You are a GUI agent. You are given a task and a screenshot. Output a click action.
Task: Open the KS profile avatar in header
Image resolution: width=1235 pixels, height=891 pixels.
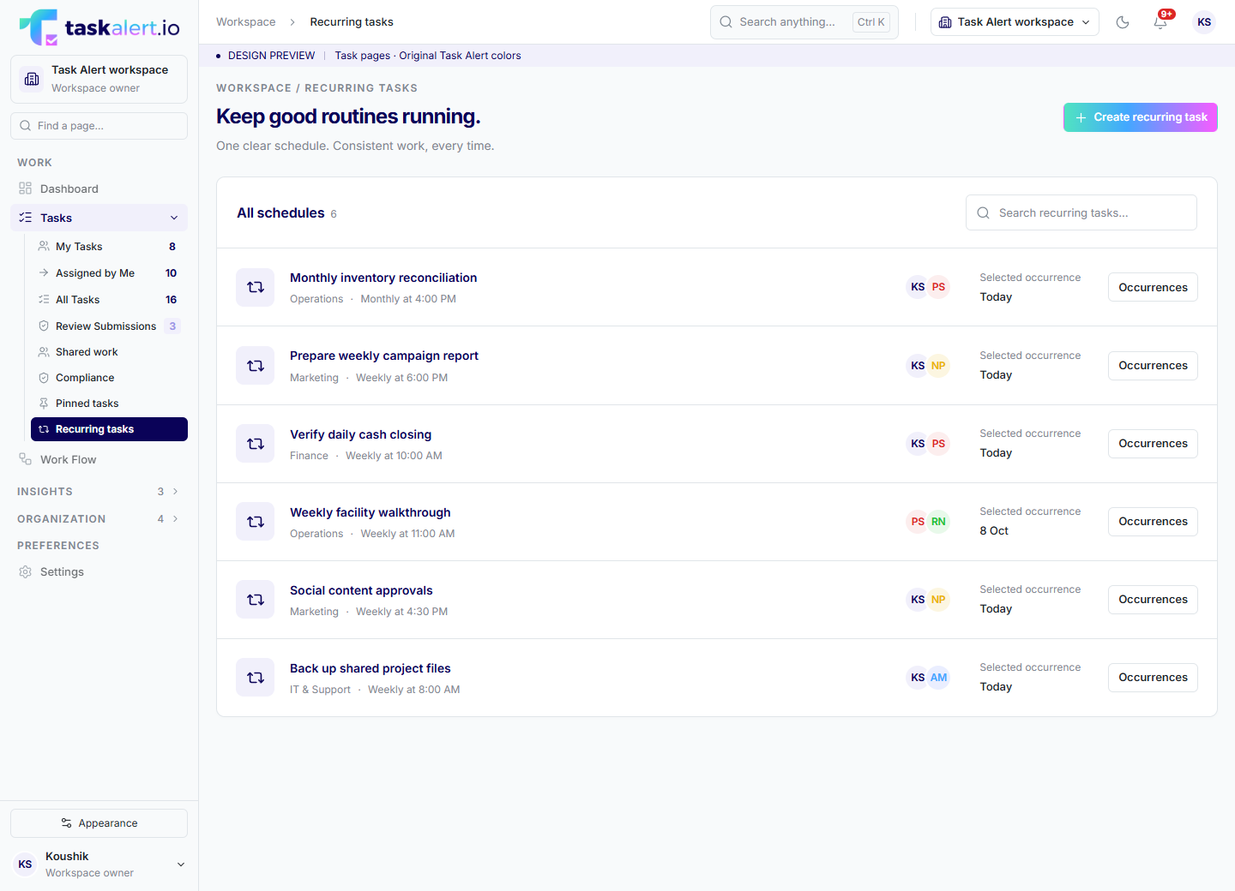1204,22
